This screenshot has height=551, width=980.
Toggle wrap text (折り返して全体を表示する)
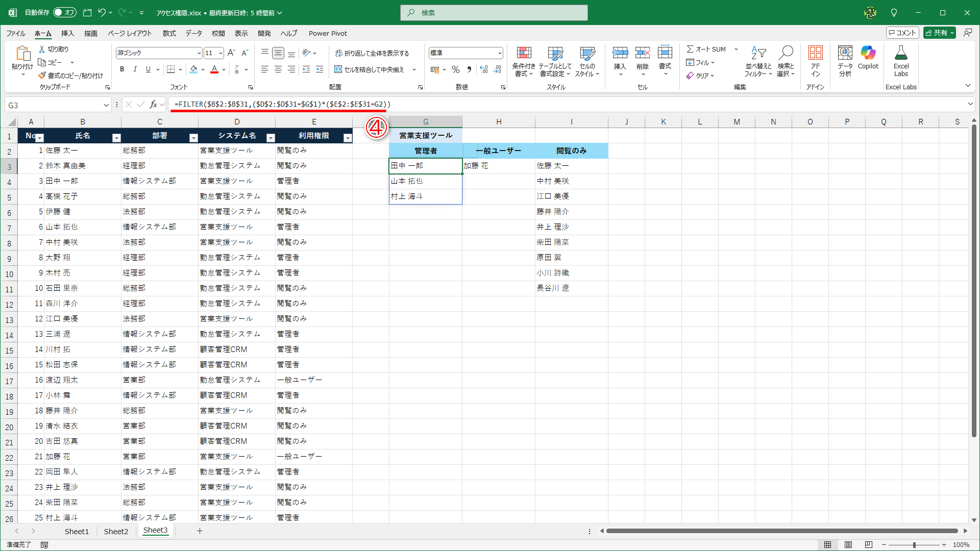click(x=372, y=53)
